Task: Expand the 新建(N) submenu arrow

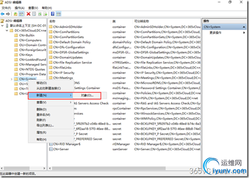Action: (x=71, y=95)
